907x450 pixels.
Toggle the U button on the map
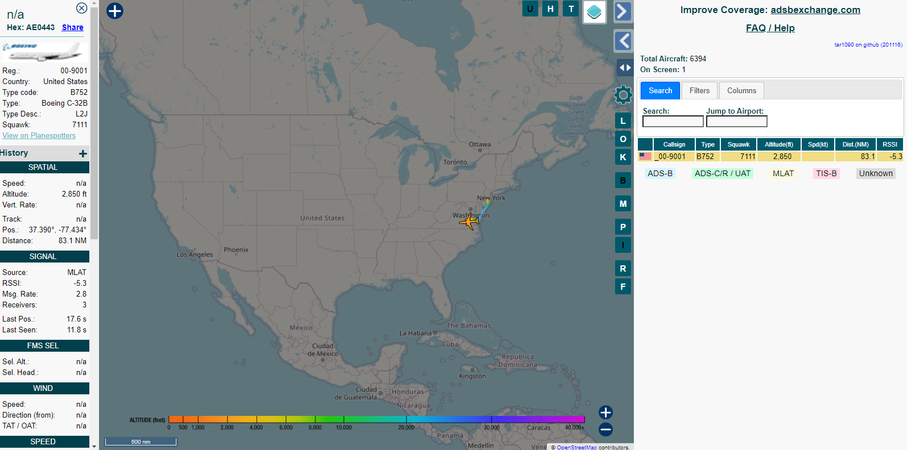point(530,9)
